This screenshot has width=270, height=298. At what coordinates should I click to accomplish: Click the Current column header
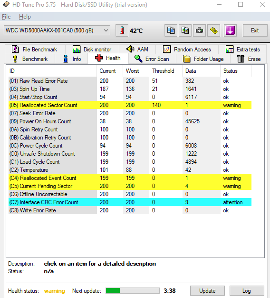(x=110, y=71)
